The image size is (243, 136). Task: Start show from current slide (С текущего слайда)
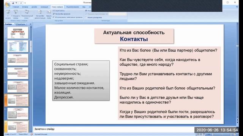click(x=16, y=14)
